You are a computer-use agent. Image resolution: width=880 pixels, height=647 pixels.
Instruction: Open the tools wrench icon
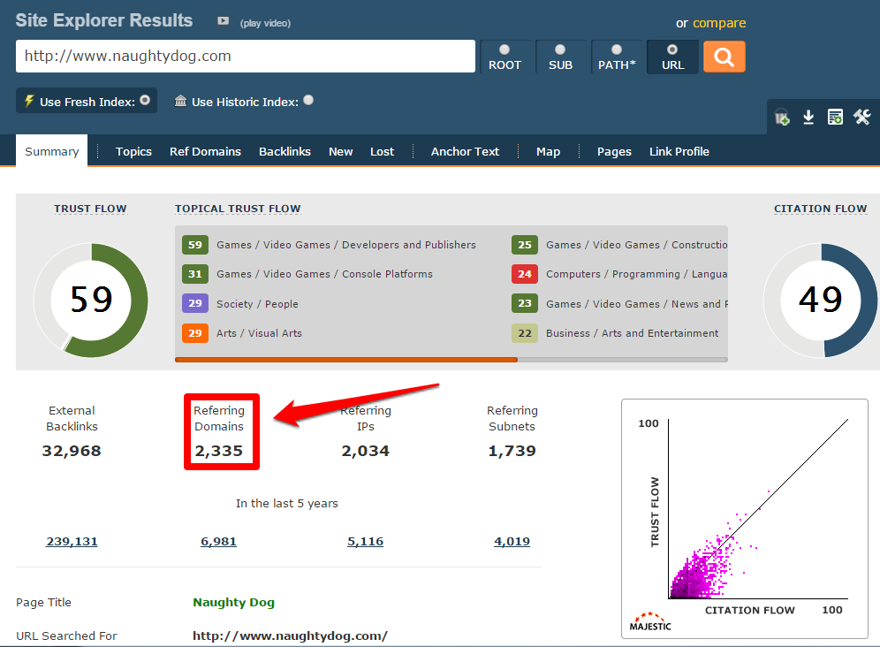(x=861, y=117)
